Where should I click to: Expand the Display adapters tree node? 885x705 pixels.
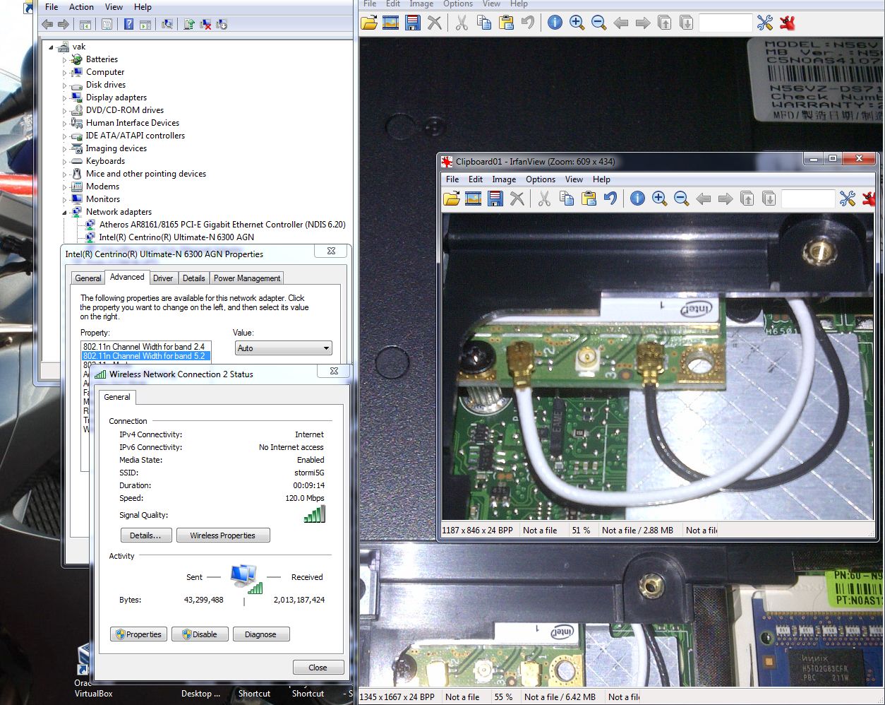pos(64,98)
